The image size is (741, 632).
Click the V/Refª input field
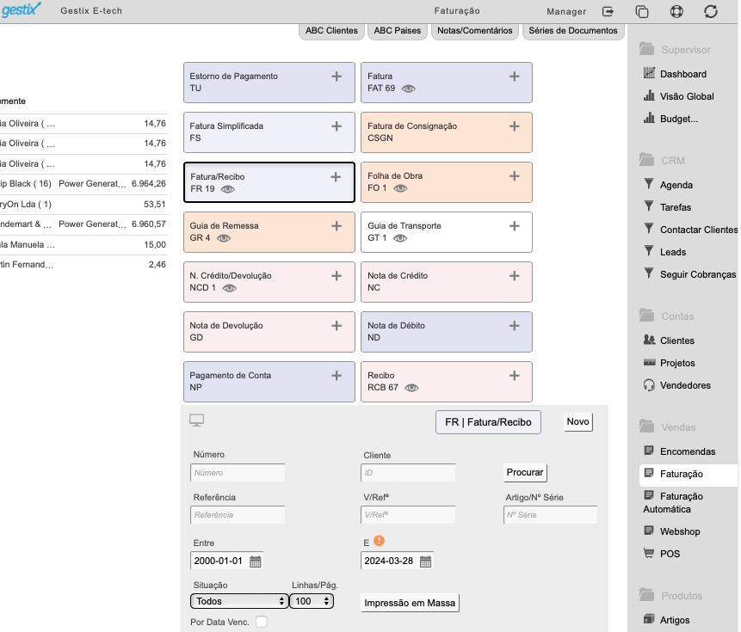click(x=408, y=515)
